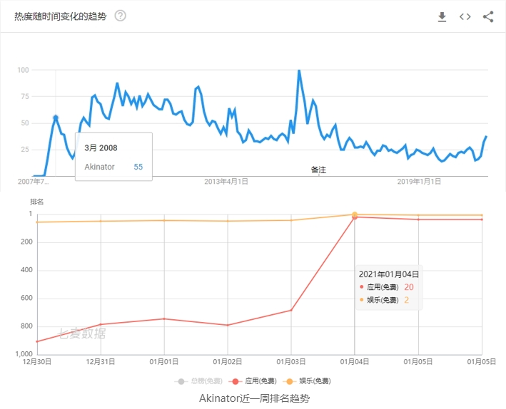
Task: Open the embed code icon
Action: [465, 17]
